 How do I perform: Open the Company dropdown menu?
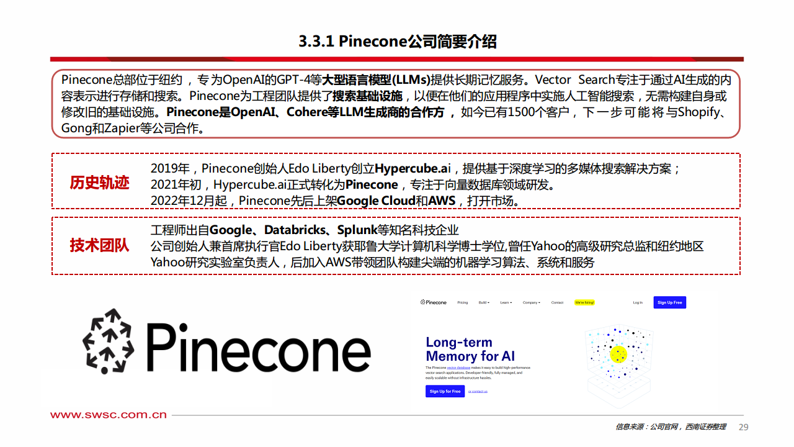[532, 302]
